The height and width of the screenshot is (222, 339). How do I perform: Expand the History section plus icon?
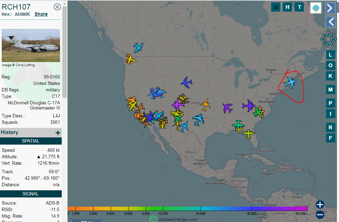tap(58, 133)
